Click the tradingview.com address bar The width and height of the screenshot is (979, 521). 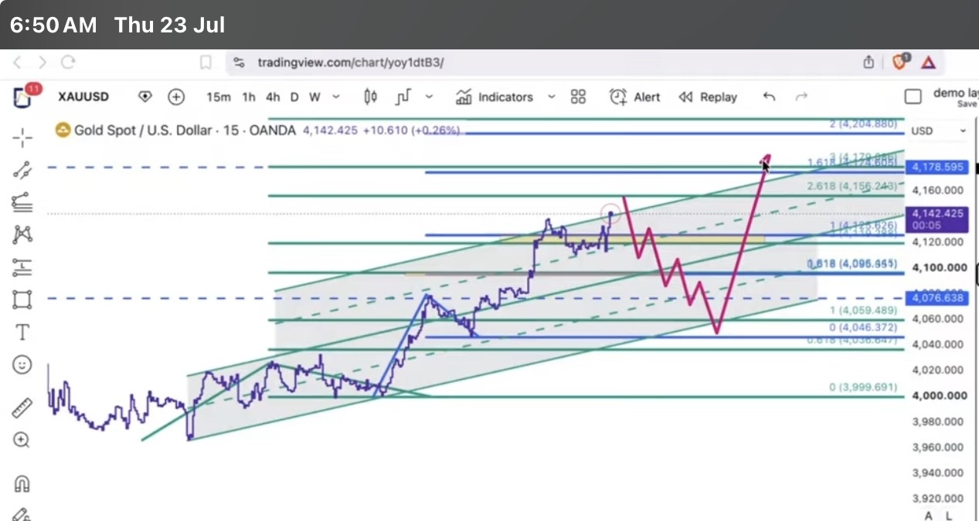tap(351, 63)
